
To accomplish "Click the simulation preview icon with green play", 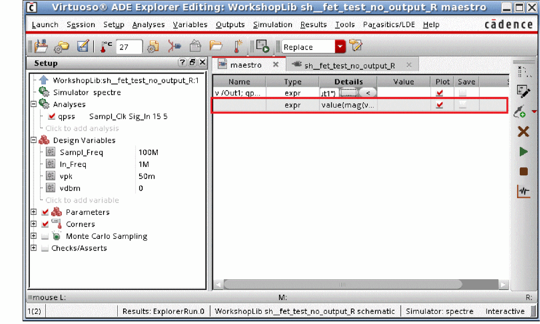I will [x=263, y=46].
